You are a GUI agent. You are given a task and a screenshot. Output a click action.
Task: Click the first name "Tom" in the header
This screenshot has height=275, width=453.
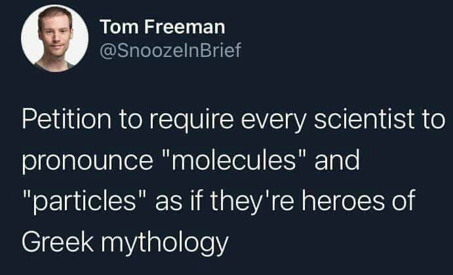tap(119, 27)
